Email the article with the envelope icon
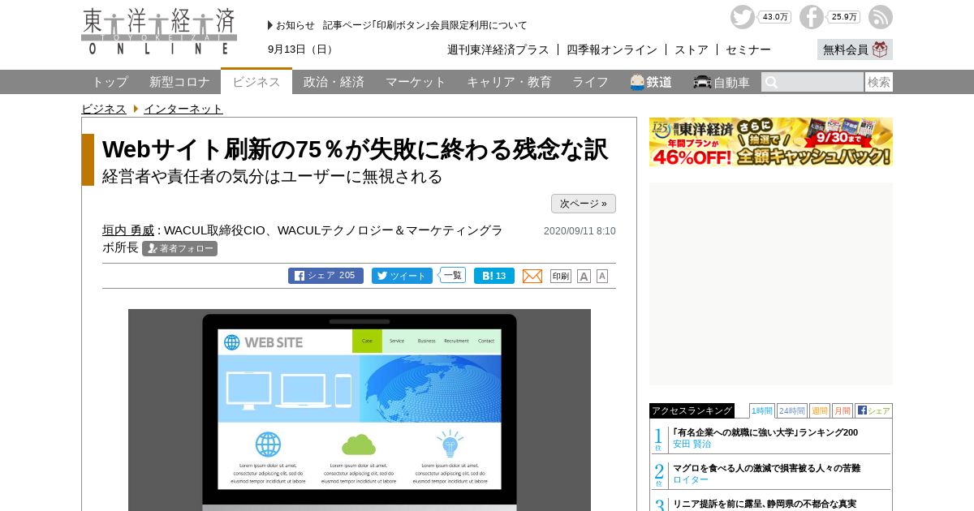The width and height of the screenshot is (974, 511). tap(532, 276)
